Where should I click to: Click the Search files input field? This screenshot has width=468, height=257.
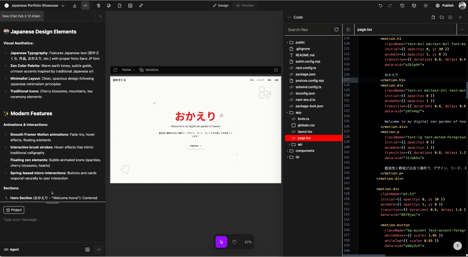click(308, 30)
